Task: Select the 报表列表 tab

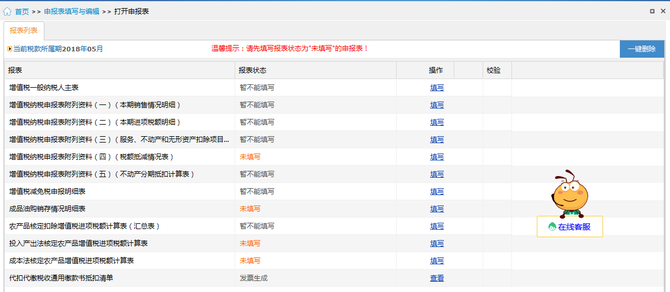Action: (x=24, y=31)
